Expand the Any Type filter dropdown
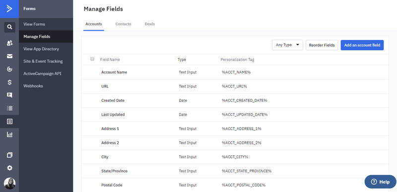397x192 pixels. pyautogui.click(x=287, y=45)
